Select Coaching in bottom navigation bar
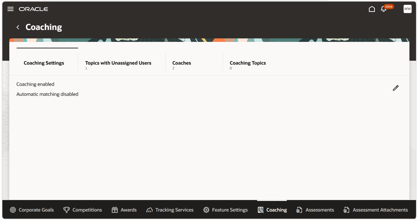417x220 pixels. pyautogui.click(x=272, y=210)
